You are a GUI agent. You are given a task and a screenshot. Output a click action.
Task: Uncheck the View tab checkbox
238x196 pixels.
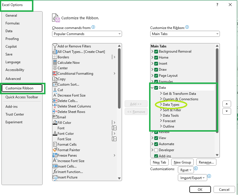[x=156, y=138]
